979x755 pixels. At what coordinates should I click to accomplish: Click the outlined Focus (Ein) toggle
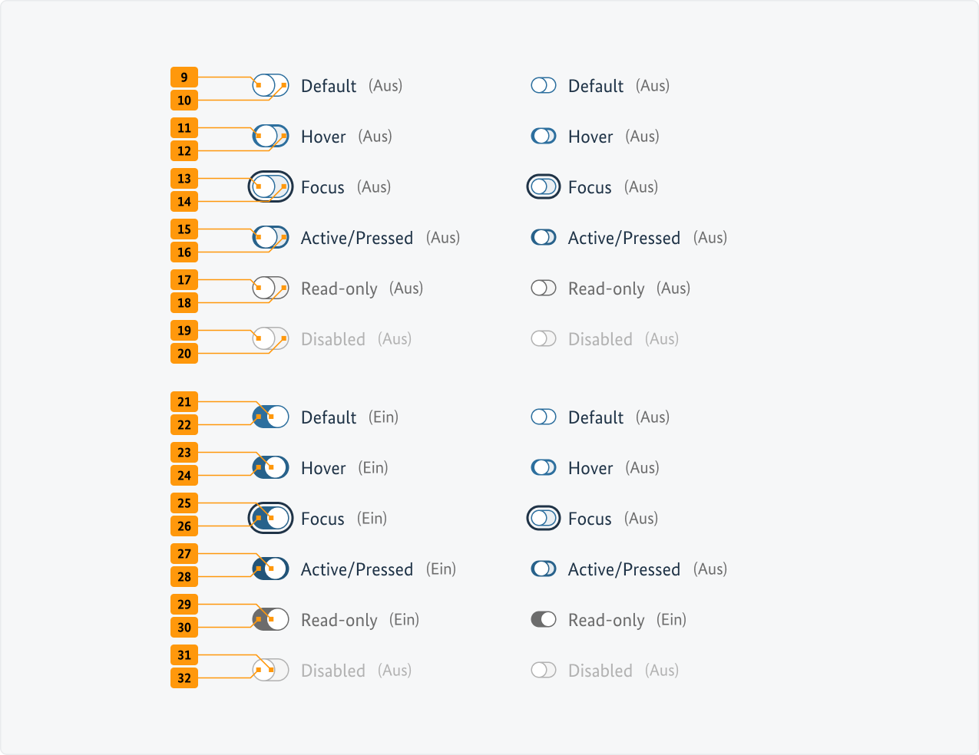[270, 518]
